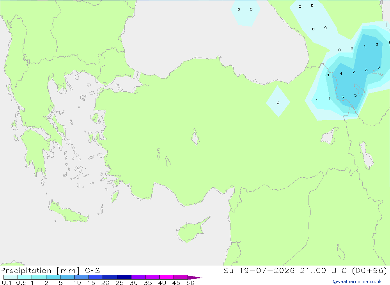This screenshot has height=285, width=390.
Task: Click the 5–10 mm legend swatch
Action: [67, 277]
